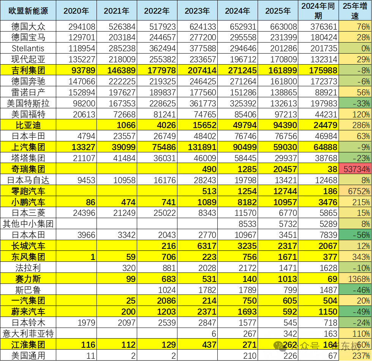
Task: Select the 1368% growth cell for 赛力斯
Action: point(355,279)
